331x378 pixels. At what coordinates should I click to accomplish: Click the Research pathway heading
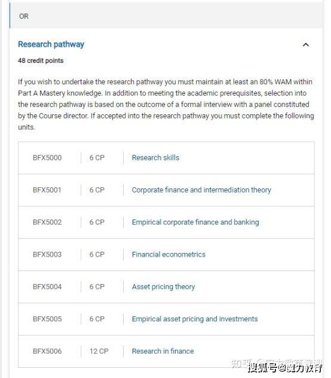(x=51, y=44)
